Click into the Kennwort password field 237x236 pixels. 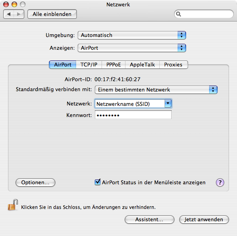click(x=133, y=115)
